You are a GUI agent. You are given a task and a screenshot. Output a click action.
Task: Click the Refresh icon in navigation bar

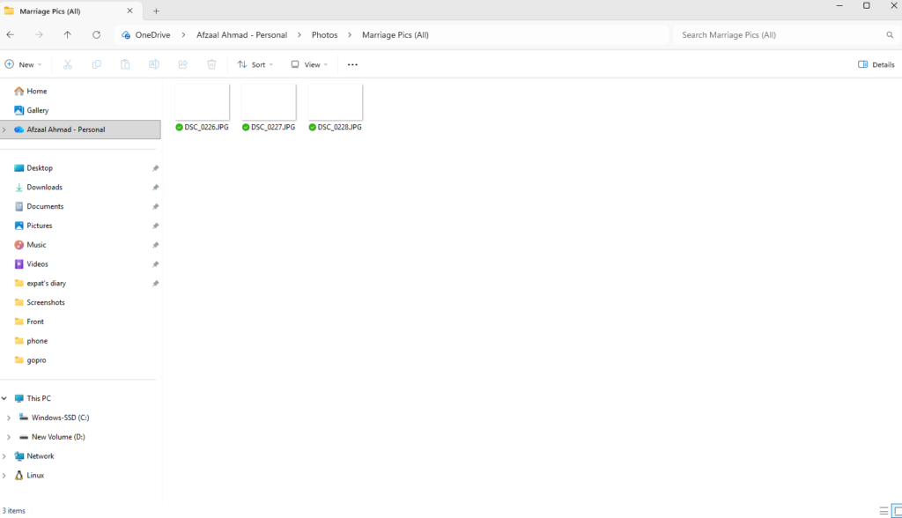(x=96, y=35)
